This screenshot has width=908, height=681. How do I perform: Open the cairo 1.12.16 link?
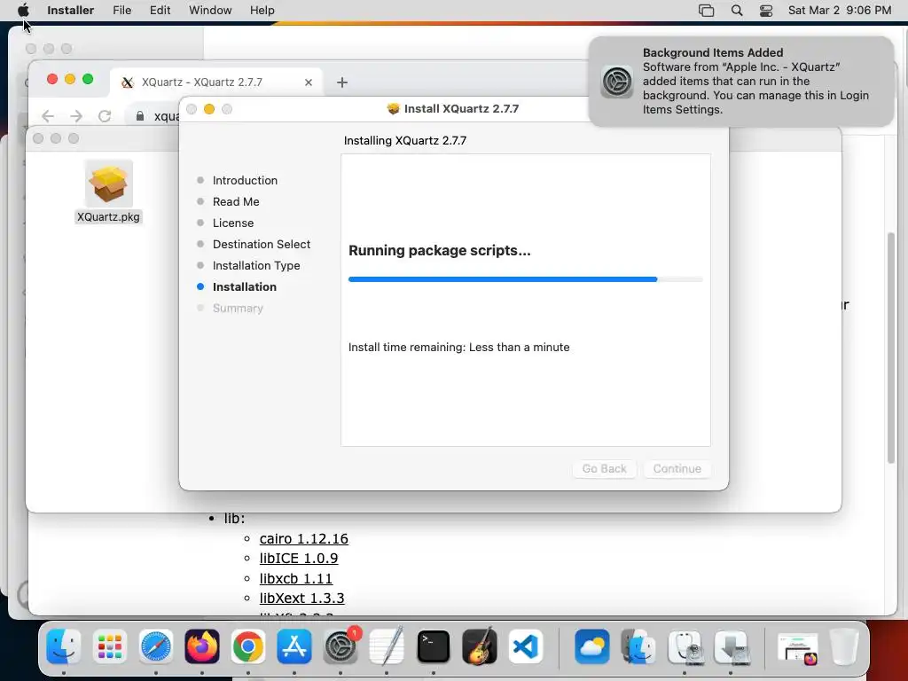304,538
